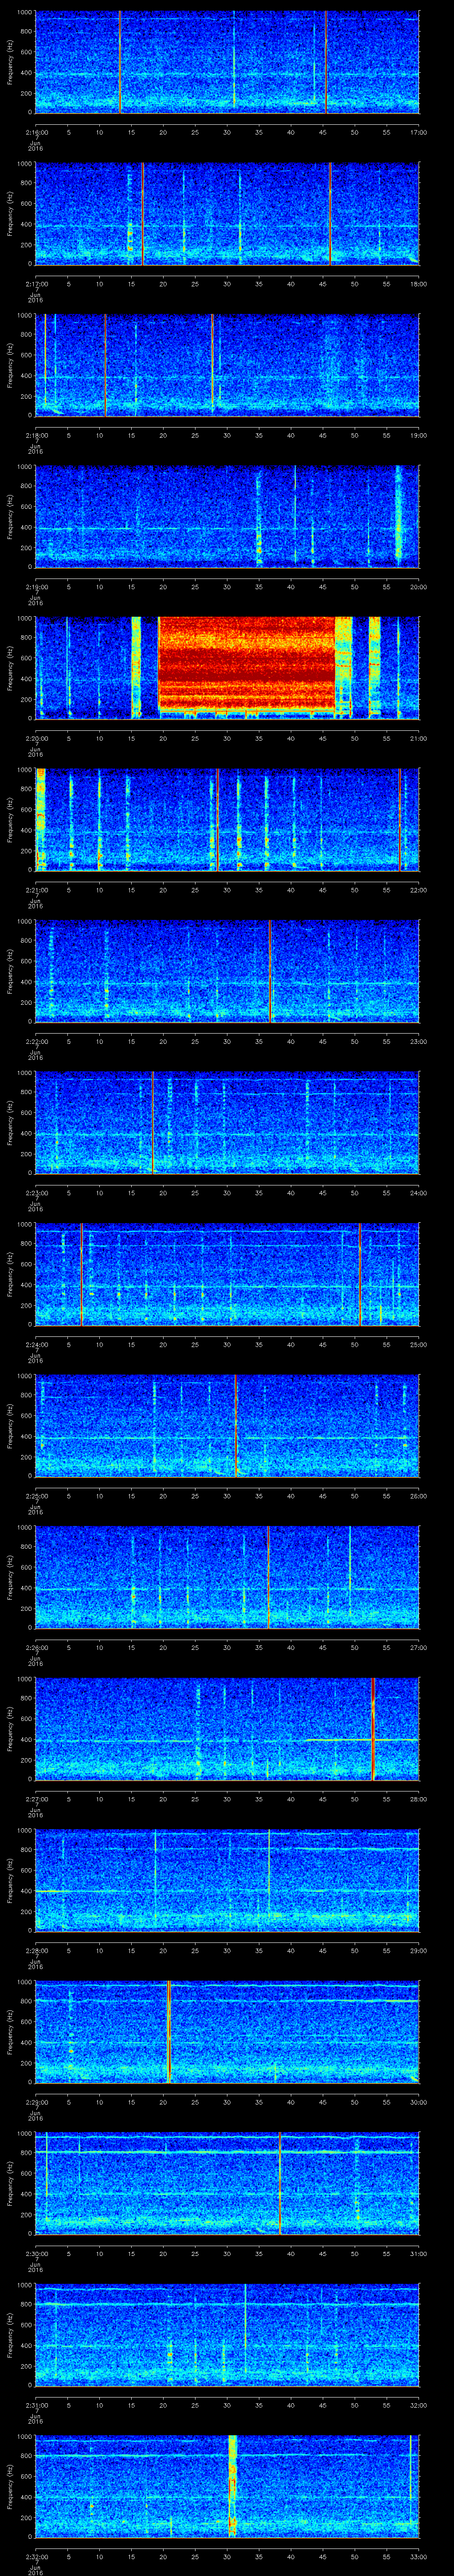Choose the spectrogram panel starting at 2:24:00
The width and height of the screenshot is (454, 2576).
click(227, 1275)
